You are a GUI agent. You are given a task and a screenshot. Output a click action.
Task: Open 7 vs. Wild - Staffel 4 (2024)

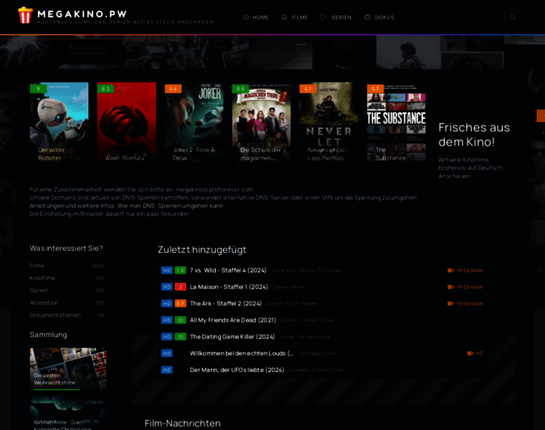(x=228, y=270)
